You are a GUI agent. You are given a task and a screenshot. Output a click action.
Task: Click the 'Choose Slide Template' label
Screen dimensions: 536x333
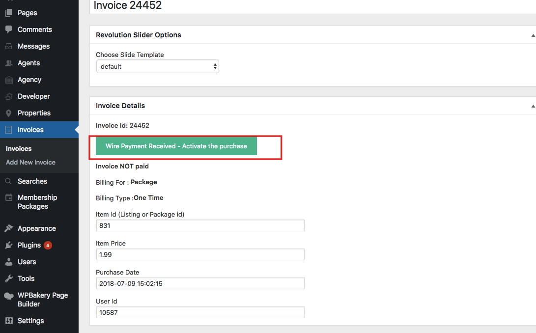pos(130,55)
